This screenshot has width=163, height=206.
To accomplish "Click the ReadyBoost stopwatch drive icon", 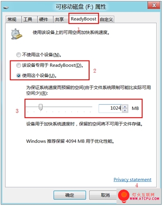I will click(x=16, y=34).
